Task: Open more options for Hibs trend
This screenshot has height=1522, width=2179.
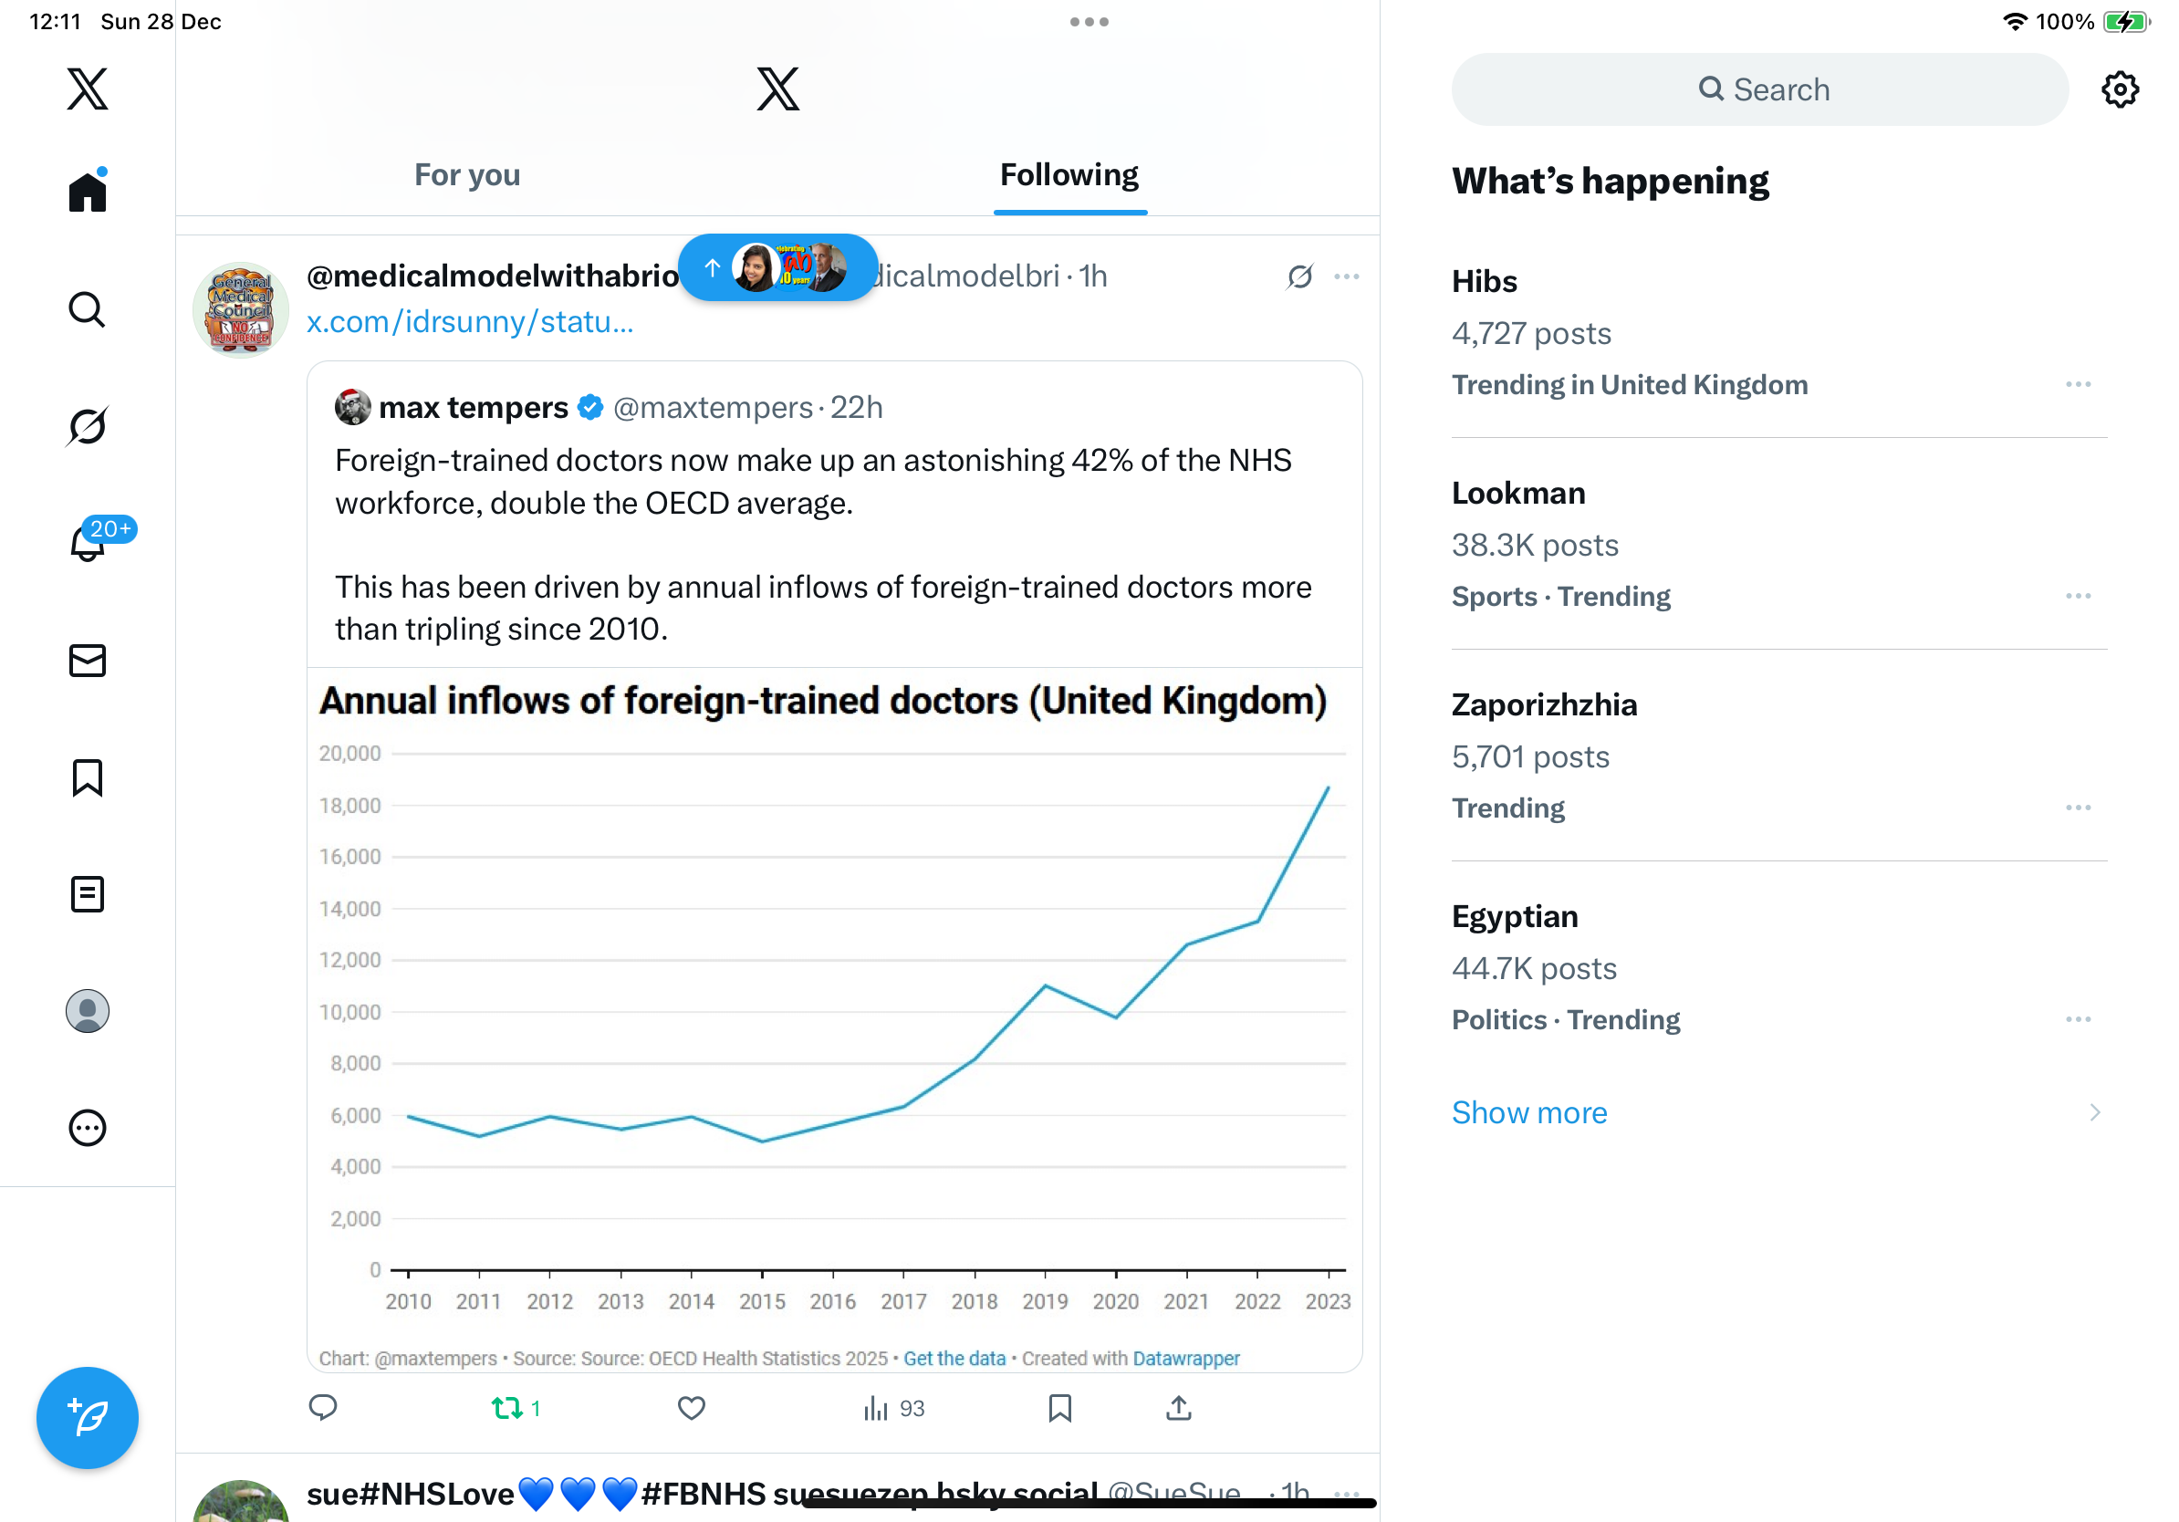Action: tap(2078, 384)
